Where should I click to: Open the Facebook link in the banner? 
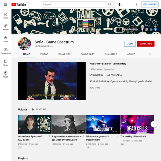[156, 29]
